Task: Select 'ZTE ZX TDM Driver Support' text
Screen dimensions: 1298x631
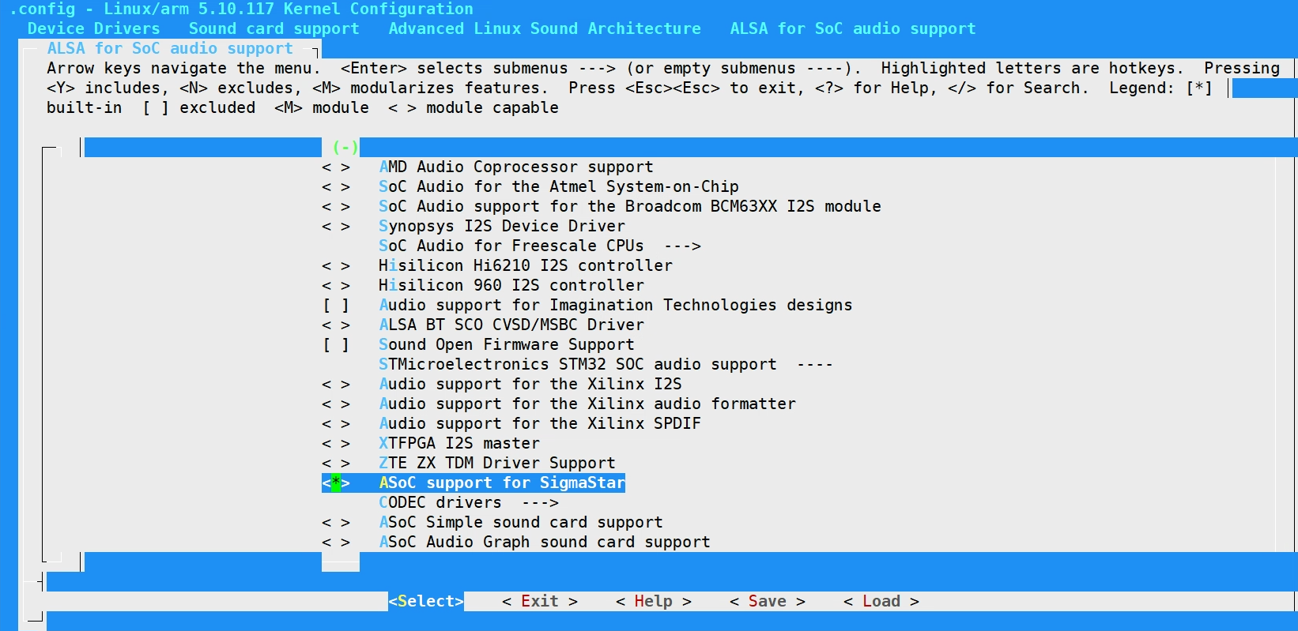Action: click(497, 463)
